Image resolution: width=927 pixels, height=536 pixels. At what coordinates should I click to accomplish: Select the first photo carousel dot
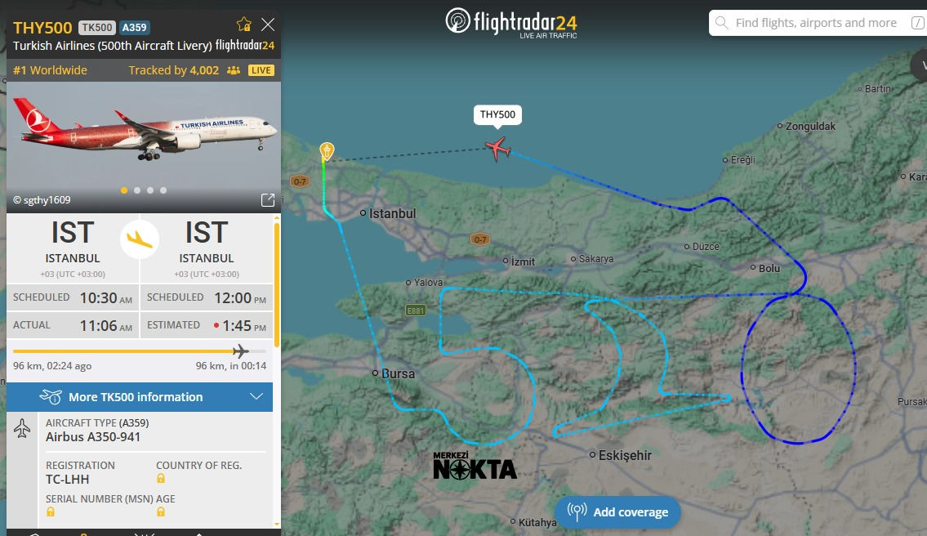pyautogui.click(x=124, y=190)
